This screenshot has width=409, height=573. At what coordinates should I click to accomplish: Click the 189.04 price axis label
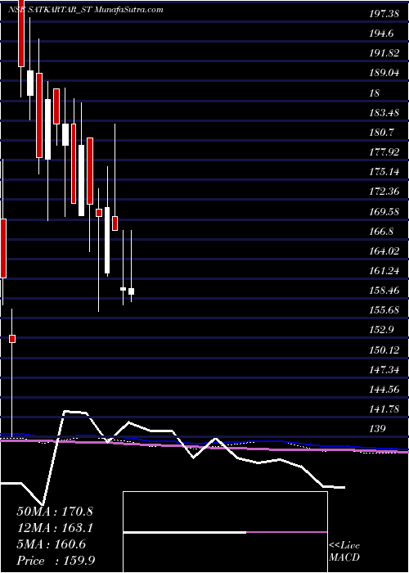pos(384,73)
